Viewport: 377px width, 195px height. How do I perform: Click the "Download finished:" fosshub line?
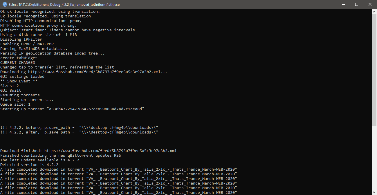click(x=89, y=151)
